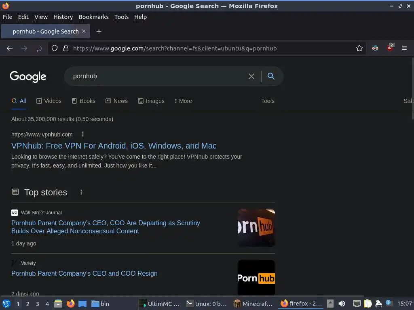
Task: Open the LXQt start menu icon
Action: point(6,304)
